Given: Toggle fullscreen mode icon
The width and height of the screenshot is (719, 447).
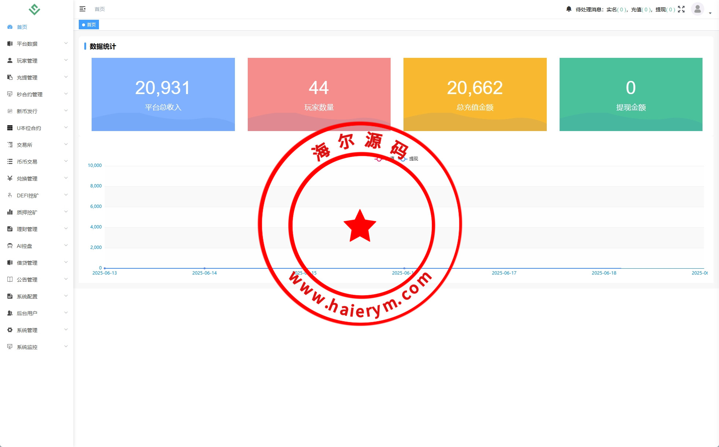Looking at the screenshot, I should coord(681,9).
